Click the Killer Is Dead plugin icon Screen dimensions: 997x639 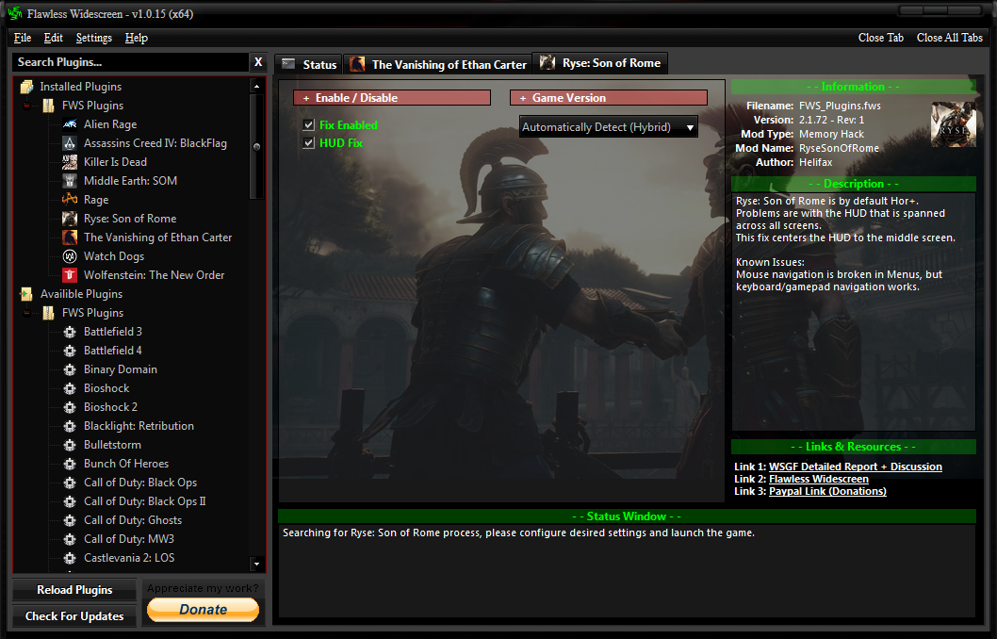70,162
